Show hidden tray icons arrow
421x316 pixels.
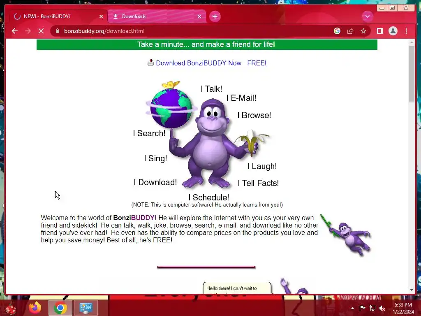click(352, 308)
